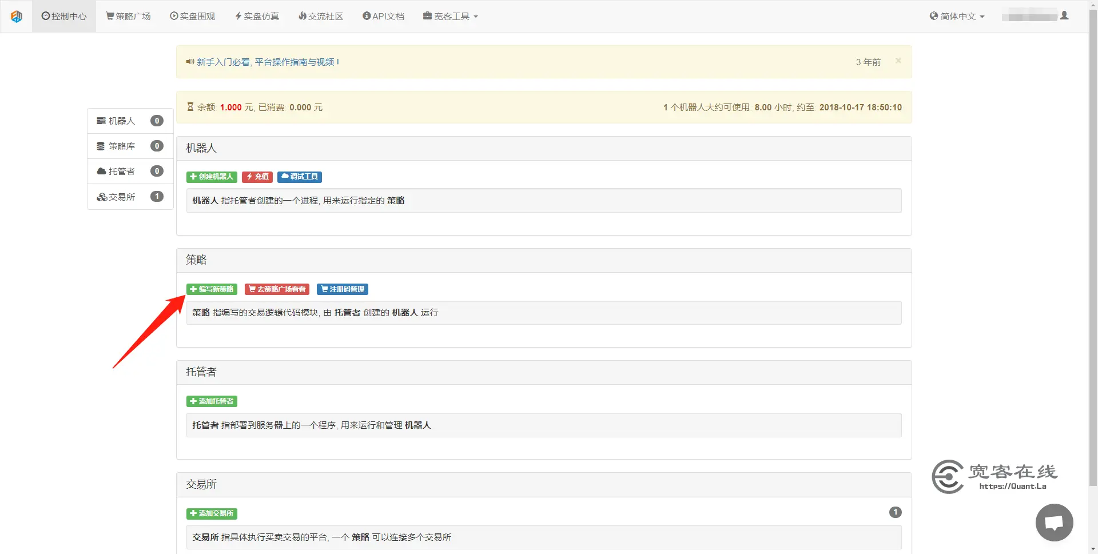Click the red 充值 button
Viewport: 1098px width, 554px height.
tap(257, 177)
